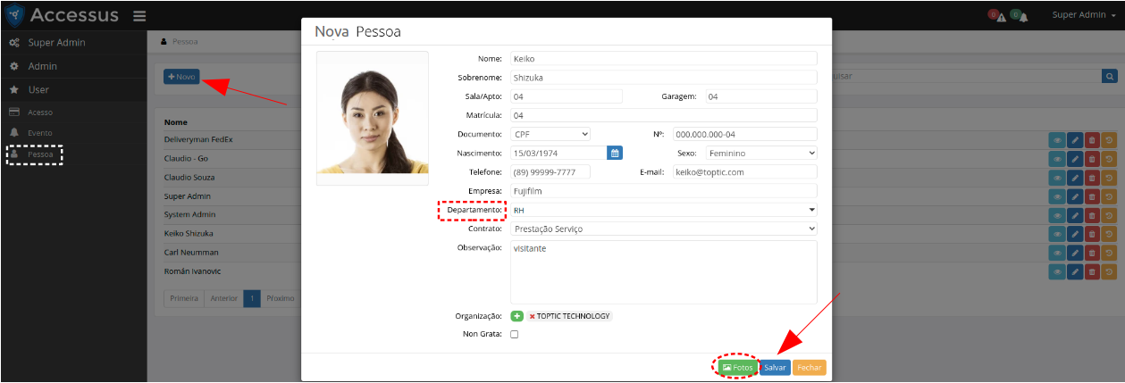Screen dimensions: 1125x383
Task: Click the green Fotos button
Action: (737, 367)
